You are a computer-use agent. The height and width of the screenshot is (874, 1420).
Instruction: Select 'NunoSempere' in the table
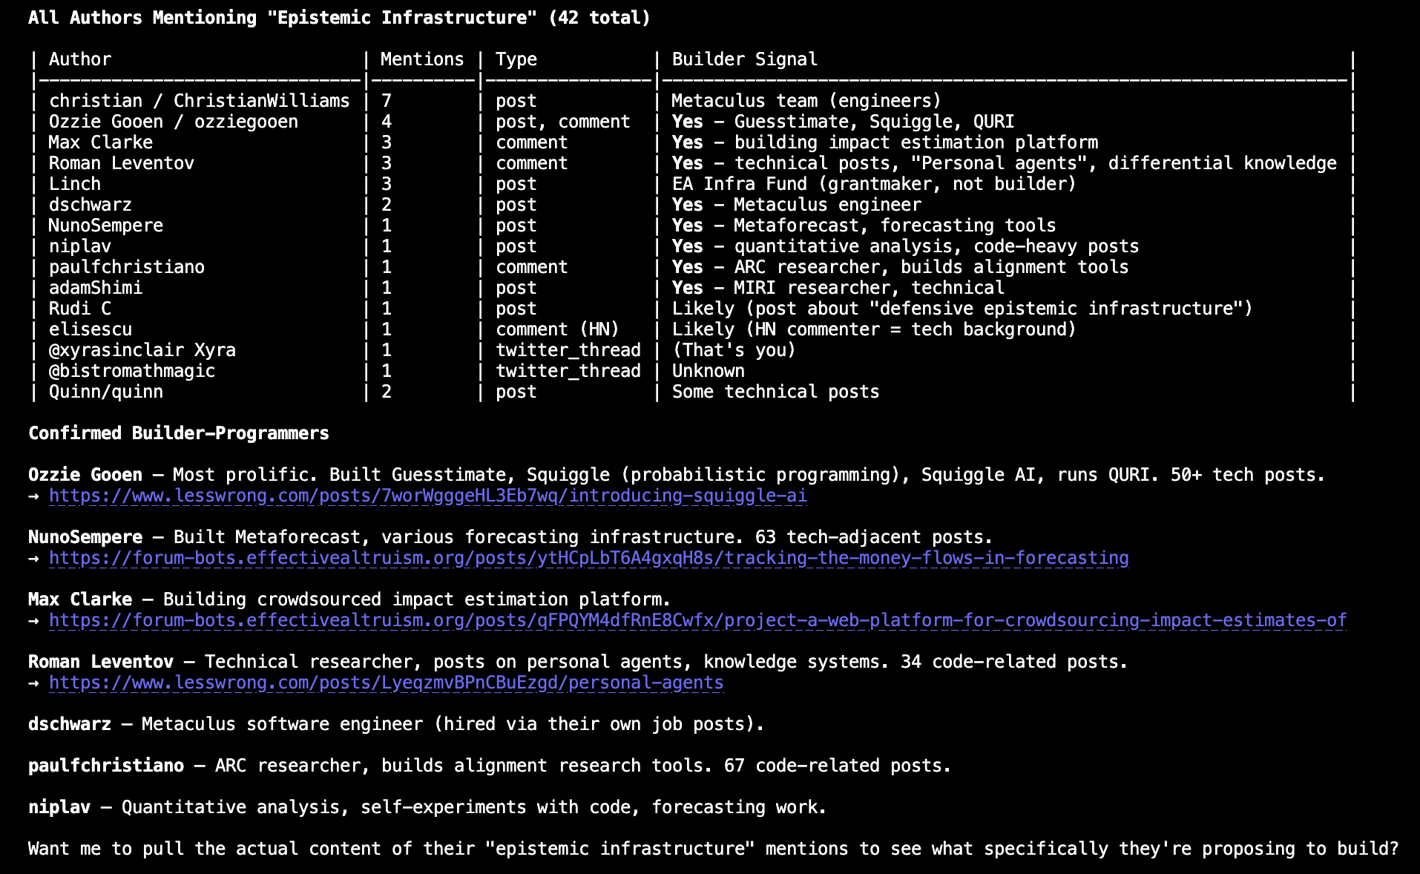click(106, 226)
